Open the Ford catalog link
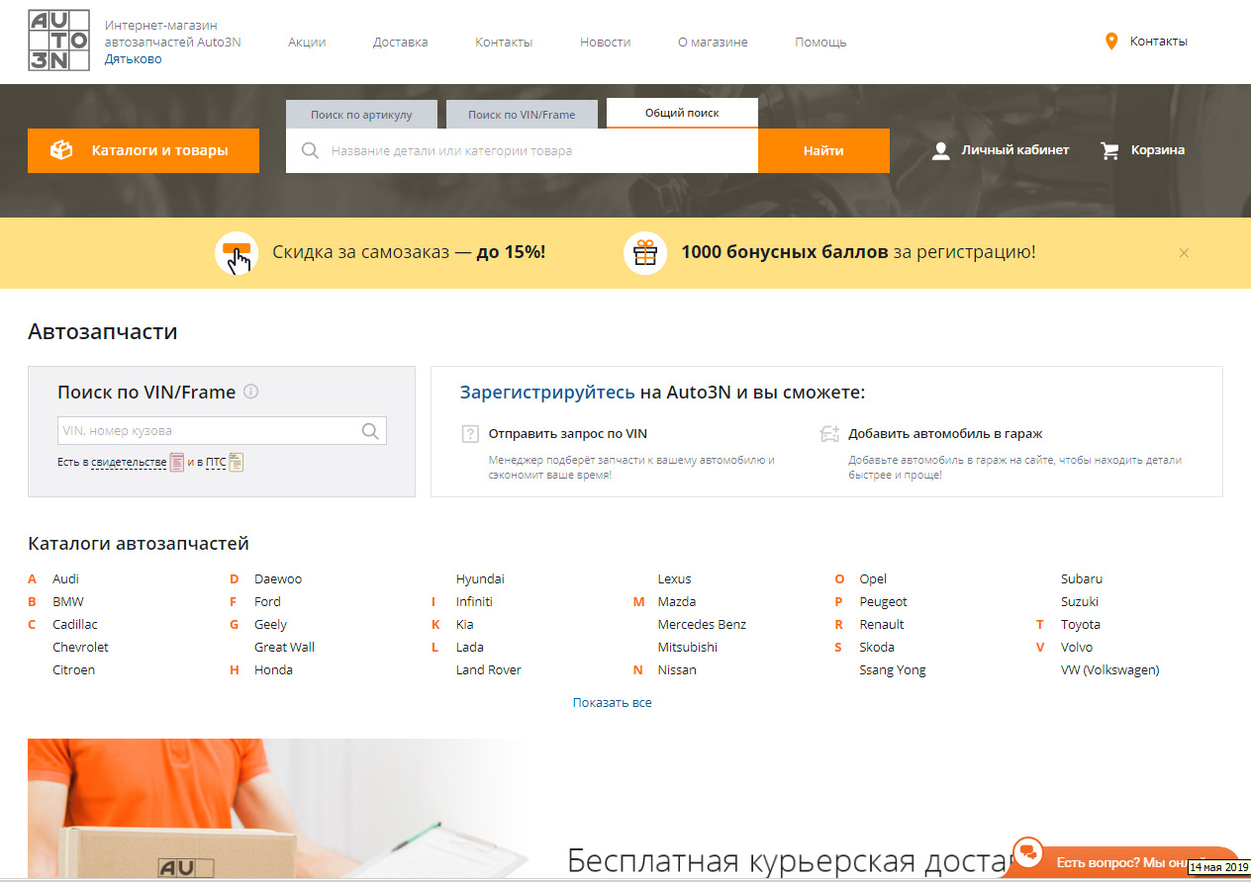1251x882 pixels. pyautogui.click(x=267, y=601)
